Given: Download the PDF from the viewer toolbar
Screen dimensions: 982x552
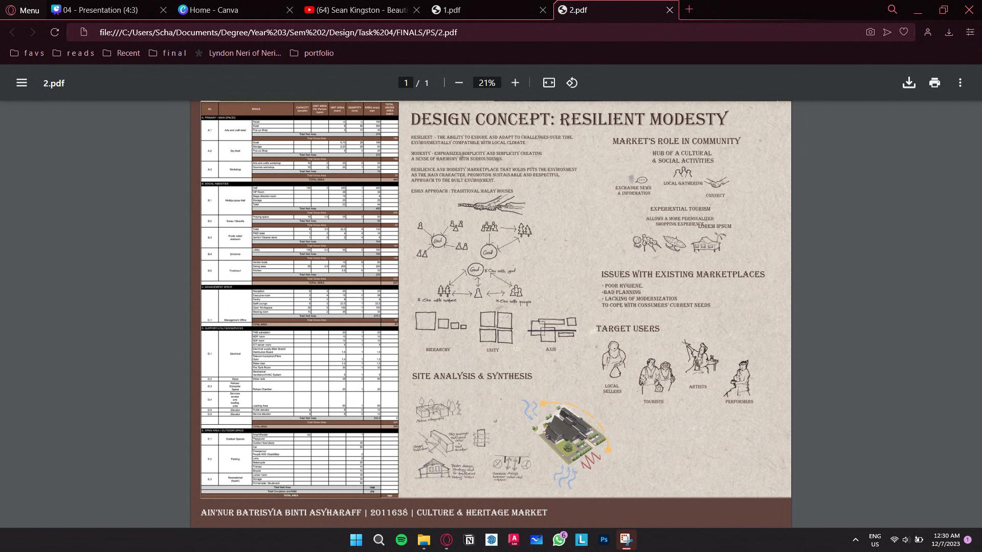Looking at the screenshot, I should (909, 83).
